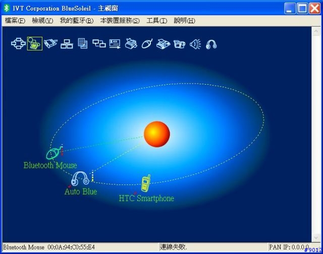The height and width of the screenshot is (254, 323).
Task: Select the Bluetooth Mouse device icon
Action: pyautogui.click(x=53, y=153)
